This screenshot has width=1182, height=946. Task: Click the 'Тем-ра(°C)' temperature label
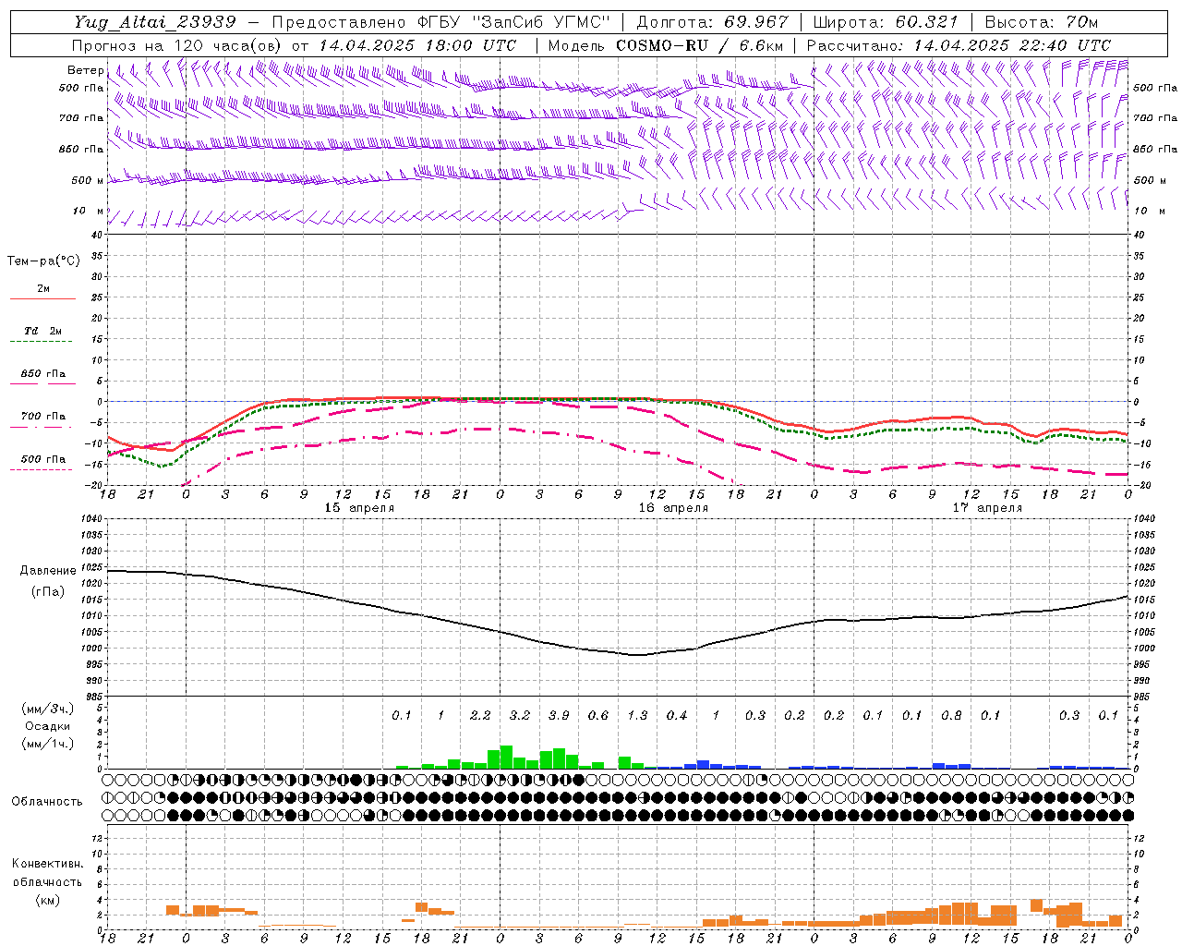point(43,261)
